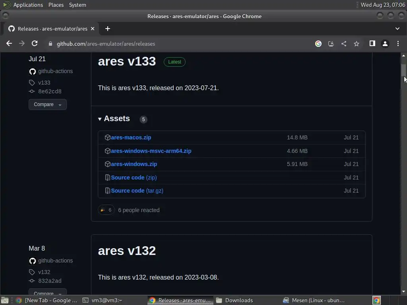This screenshot has width=407, height=305.
Task: Open the github-actions author link for v132
Action: [55, 261]
